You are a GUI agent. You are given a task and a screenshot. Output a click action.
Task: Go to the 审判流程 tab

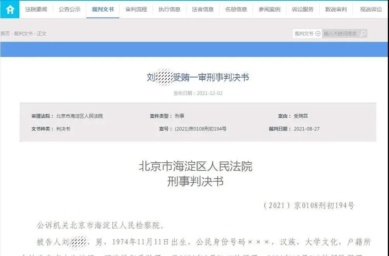[136, 9]
